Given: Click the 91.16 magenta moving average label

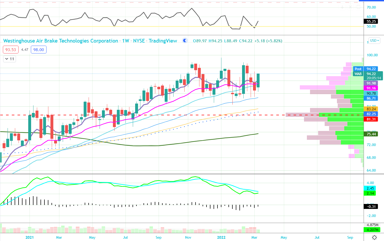Looking at the screenshot, I should (371, 88).
